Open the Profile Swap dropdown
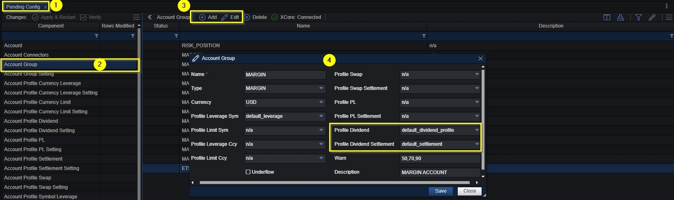Viewport: 674px width, 200px height. tap(440, 74)
